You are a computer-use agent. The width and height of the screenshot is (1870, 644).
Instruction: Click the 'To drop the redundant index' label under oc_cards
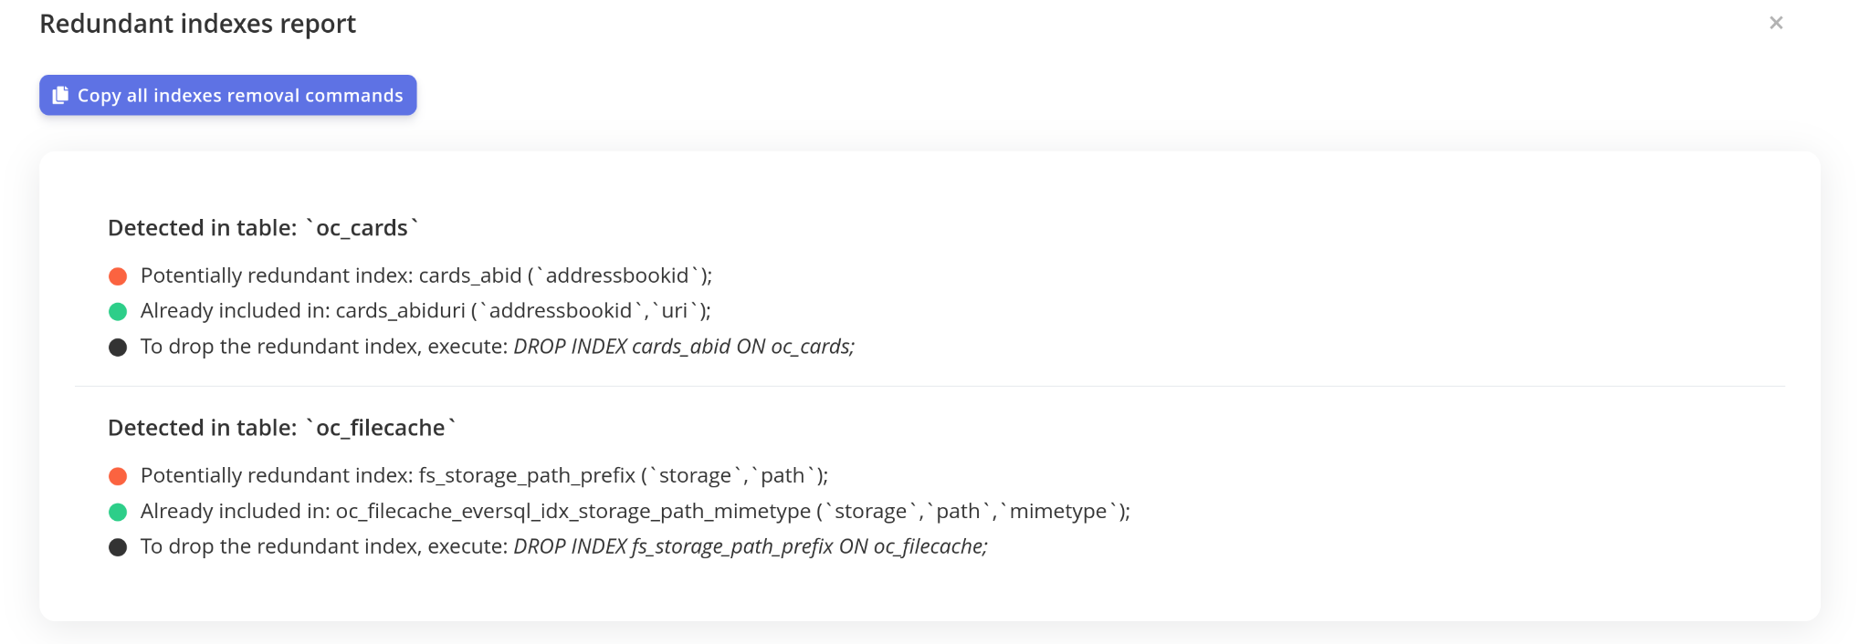(324, 347)
